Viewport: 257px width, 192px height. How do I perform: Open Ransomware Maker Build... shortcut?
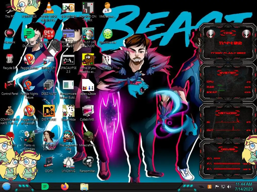pos(68,89)
